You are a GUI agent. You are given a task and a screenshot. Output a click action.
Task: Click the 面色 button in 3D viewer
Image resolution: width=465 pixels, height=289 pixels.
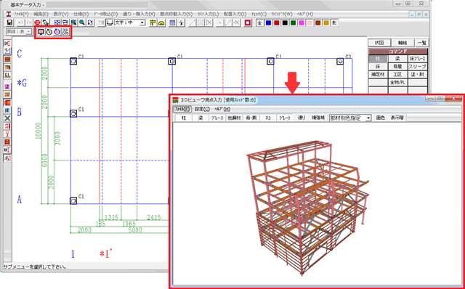point(380,118)
